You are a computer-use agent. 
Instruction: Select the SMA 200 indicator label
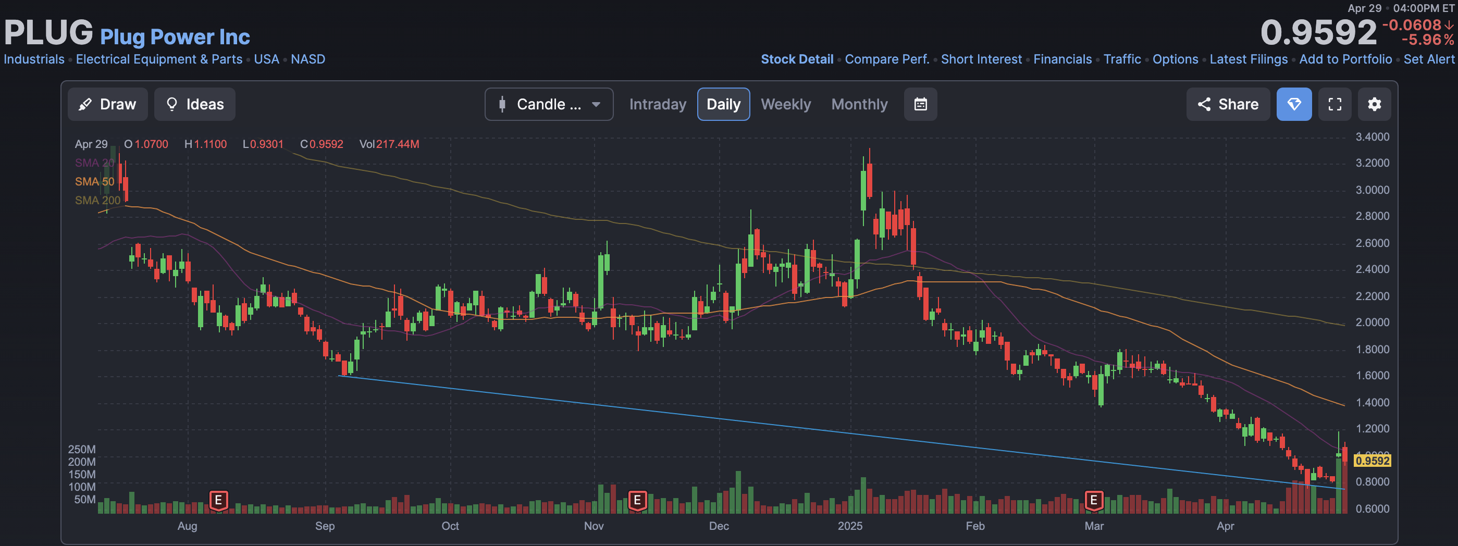97,200
